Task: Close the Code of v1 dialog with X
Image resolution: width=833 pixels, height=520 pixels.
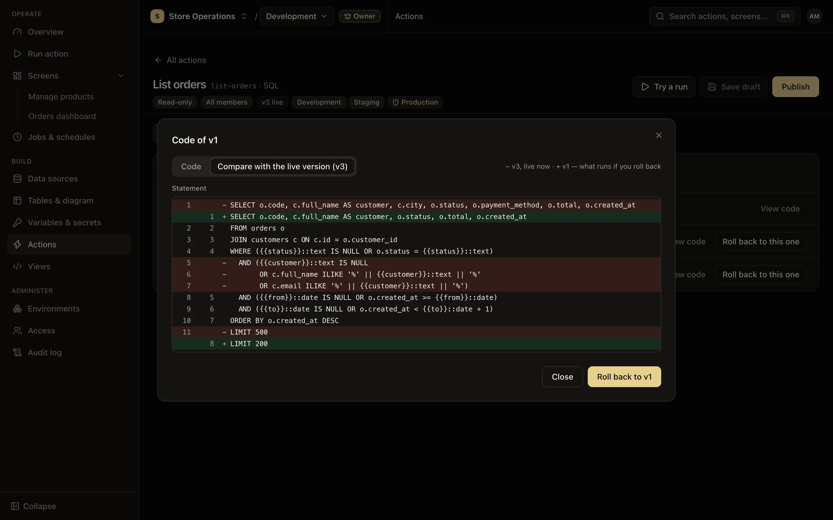Action: click(x=659, y=135)
